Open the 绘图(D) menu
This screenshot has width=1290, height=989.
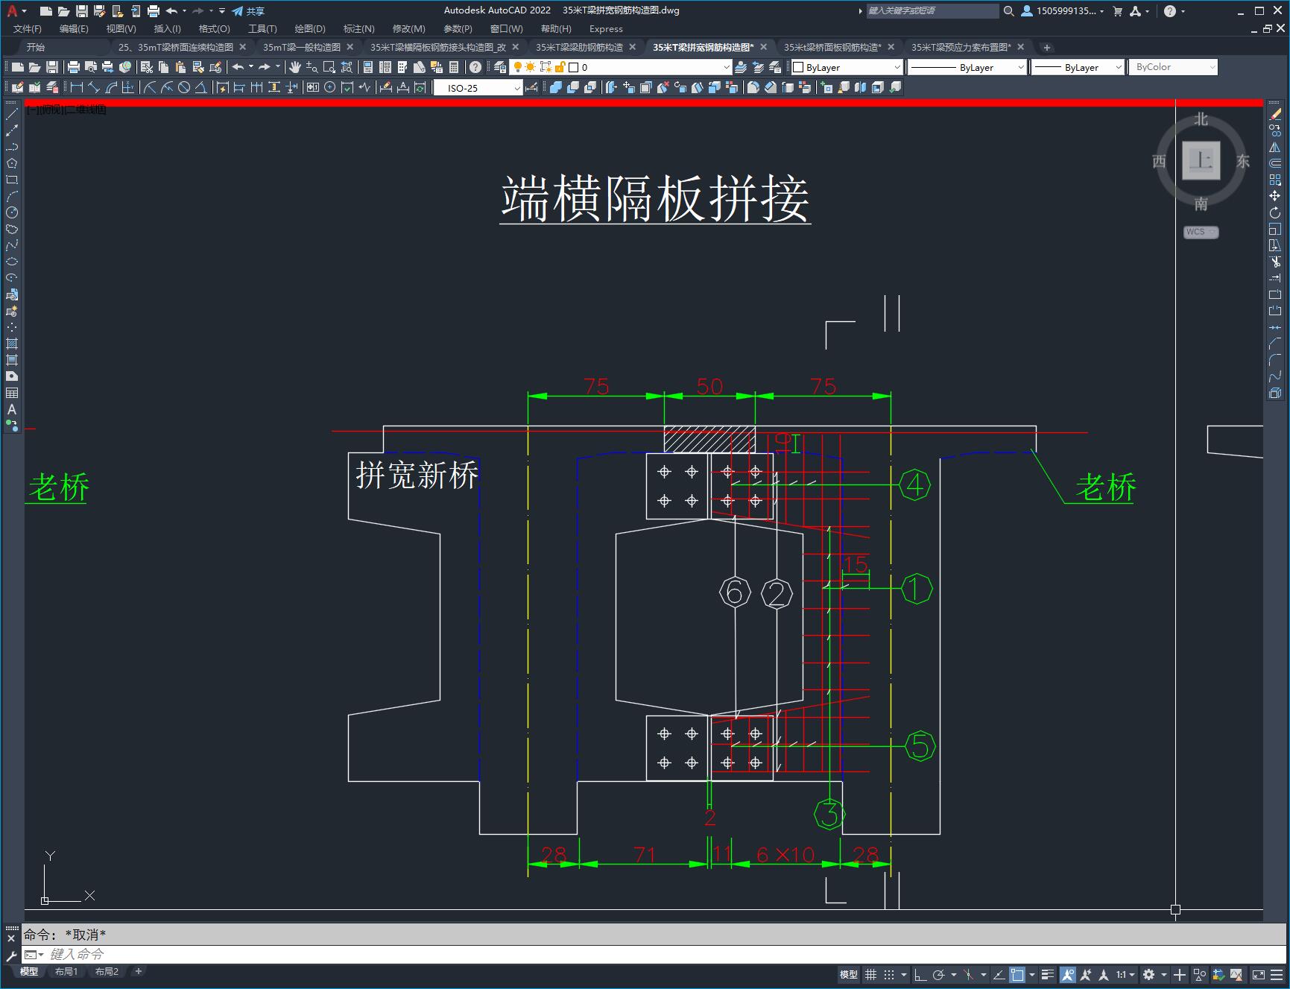pyautogui.click(x=310, y=28)
